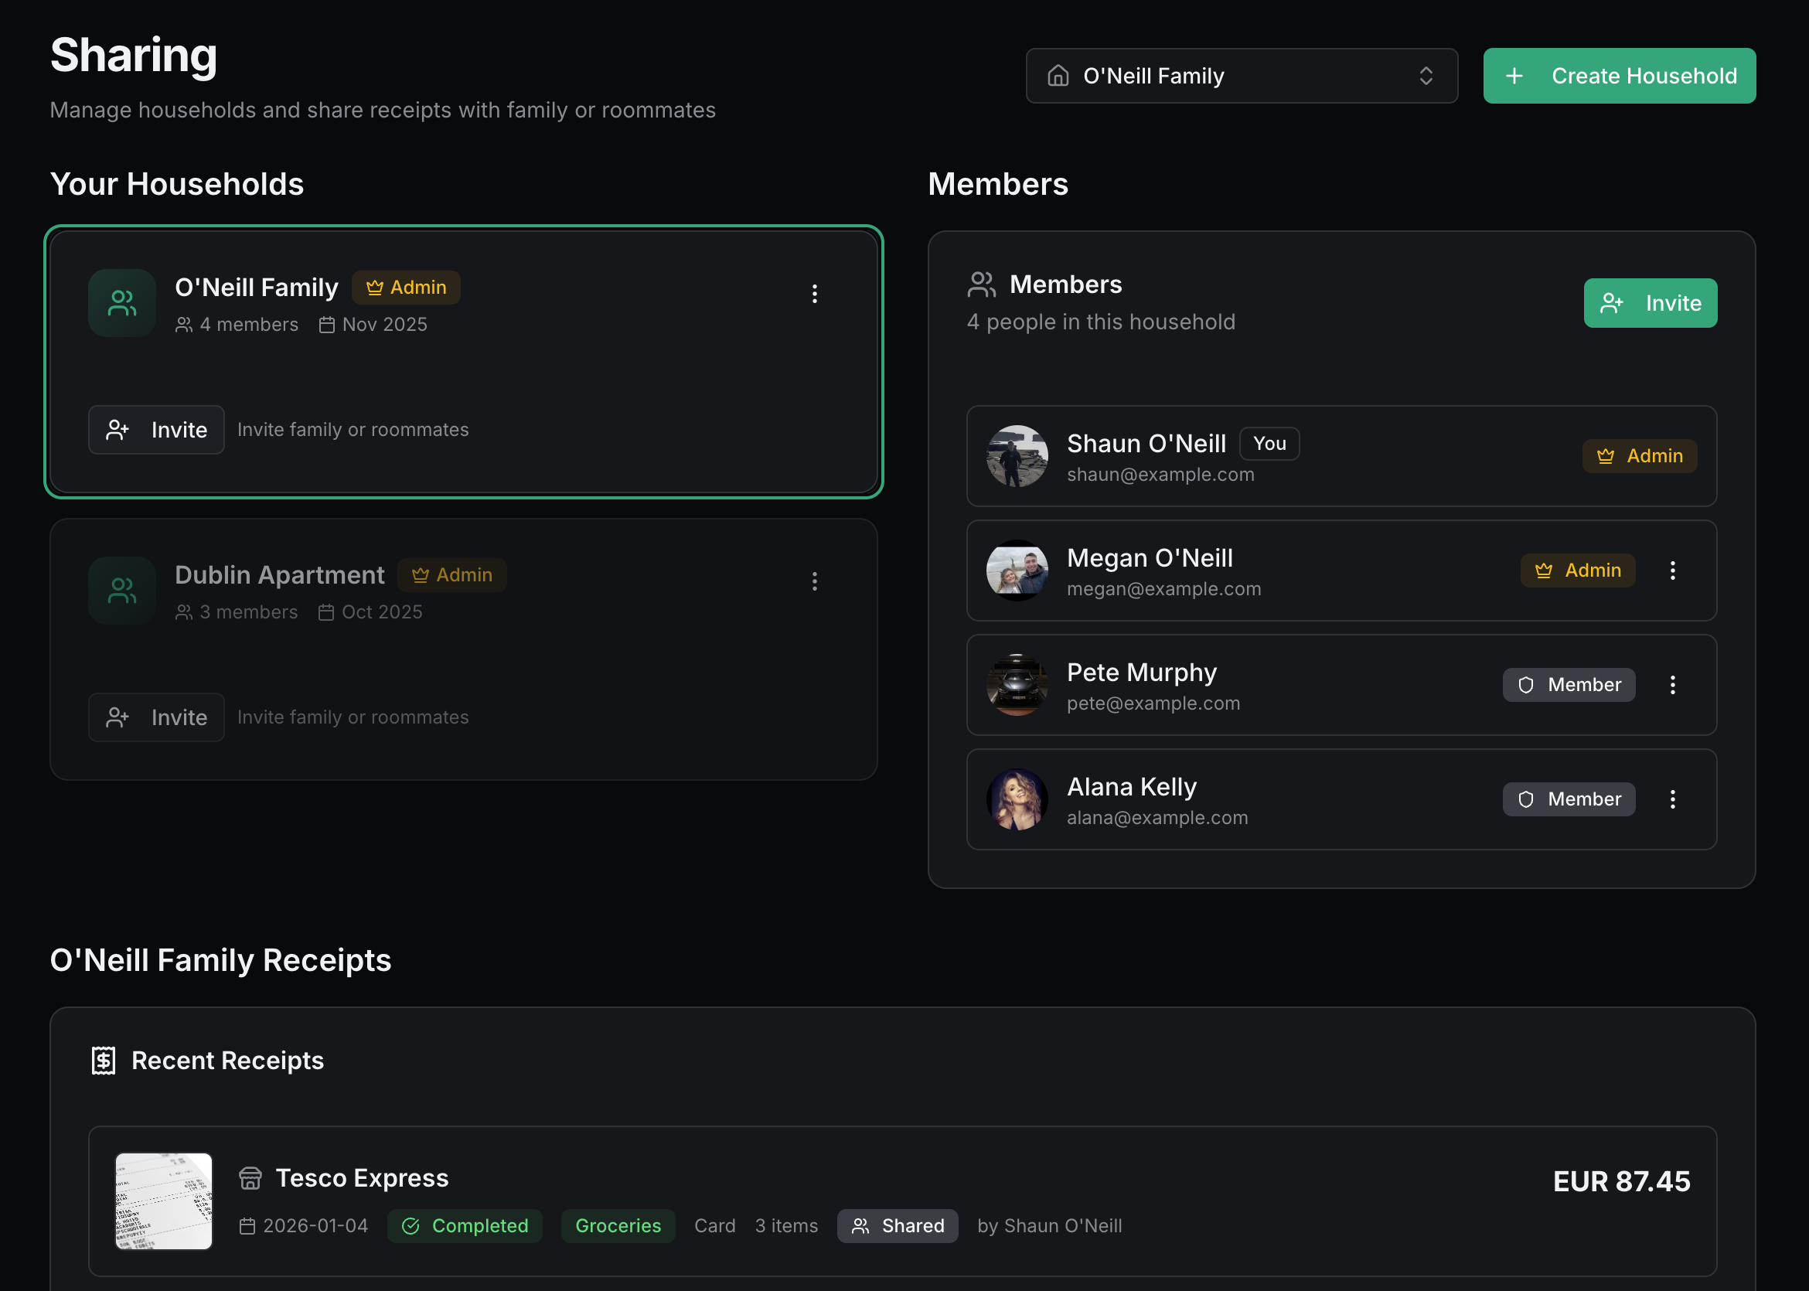Click the Groceries category tag
1809x1291 pixels.
click(x=618, y=1226)
